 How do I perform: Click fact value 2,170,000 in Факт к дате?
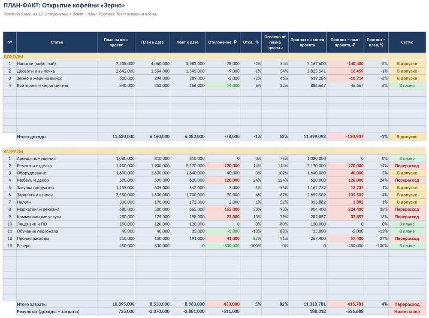click(187, 165)
